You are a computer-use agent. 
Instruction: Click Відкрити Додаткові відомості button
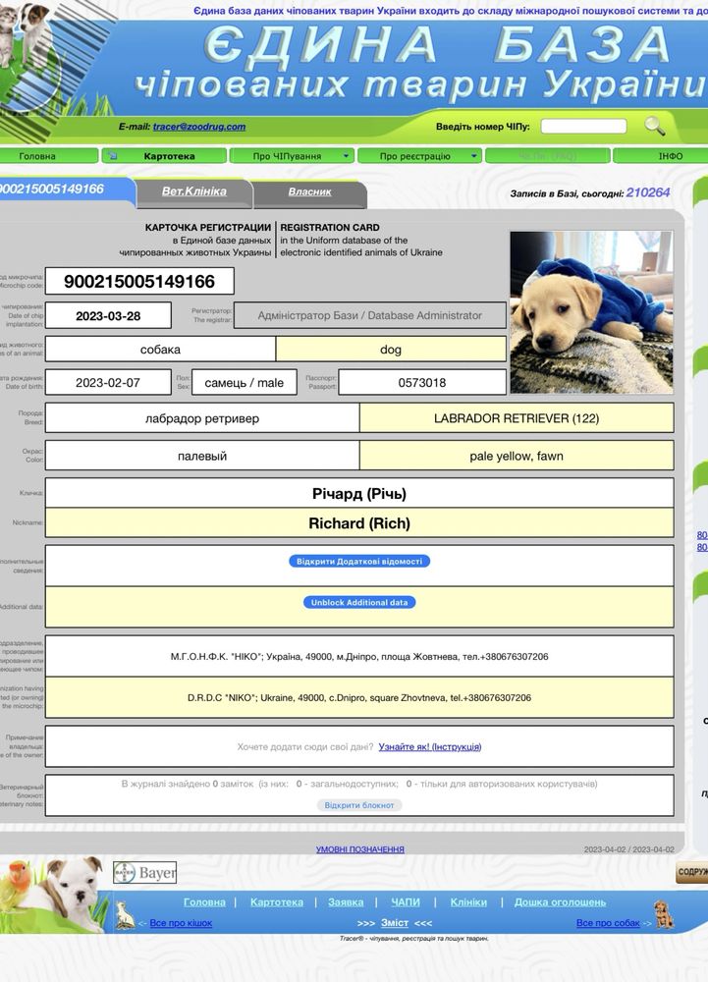pyautogui.click(x=359, y=561)
